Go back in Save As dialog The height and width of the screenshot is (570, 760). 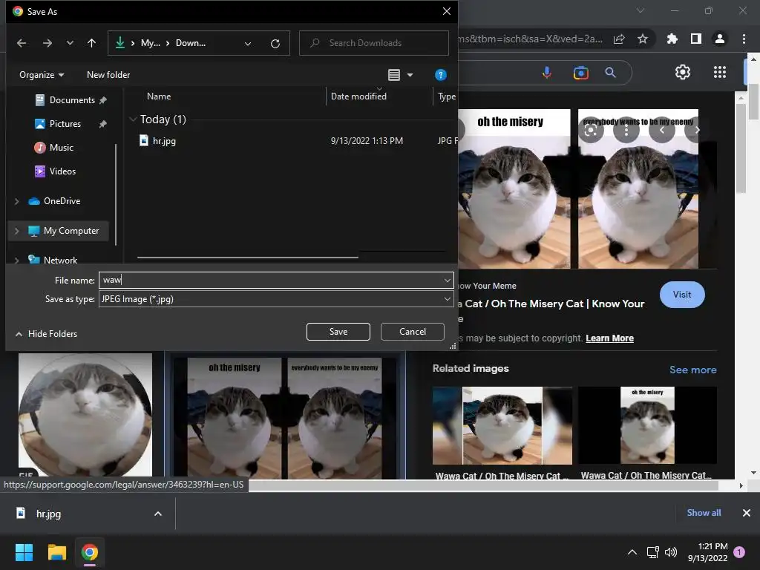point(22,43)
